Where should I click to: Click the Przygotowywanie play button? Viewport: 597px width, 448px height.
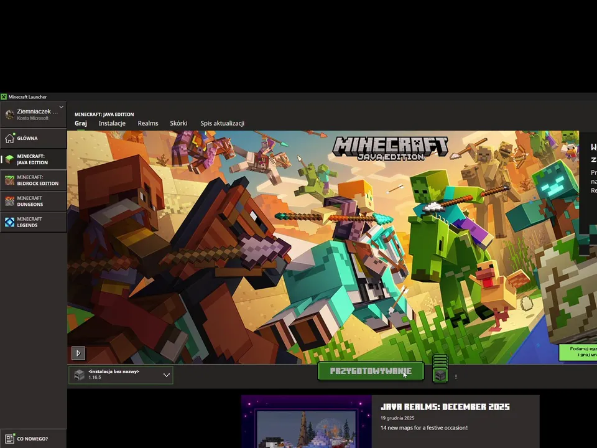(x=371, y=371)
